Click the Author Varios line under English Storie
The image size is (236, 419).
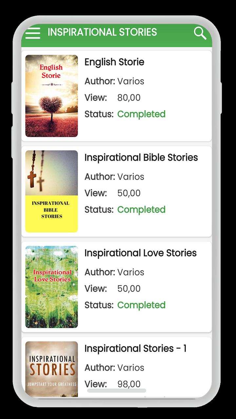114,81
